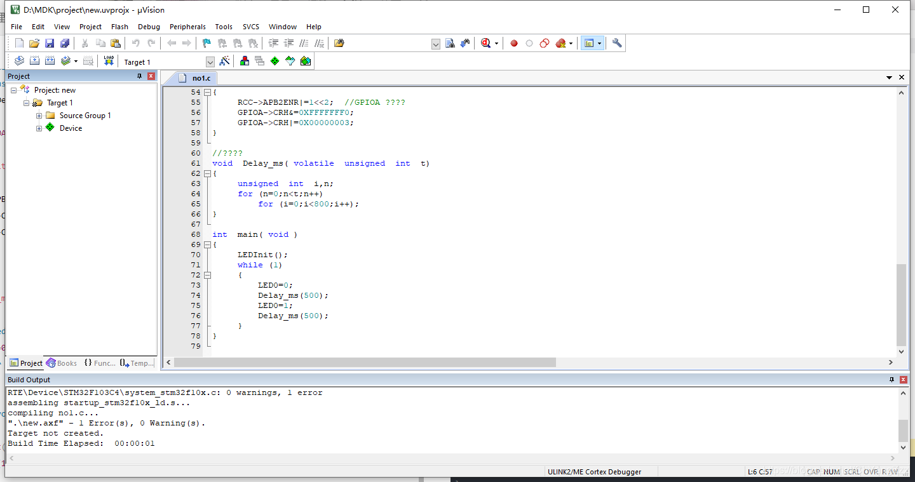Open a file via the folder icon
915x482 pixels.
(x=34, y=43)
